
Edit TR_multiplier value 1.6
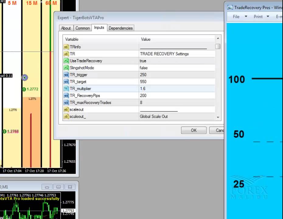(x=143, y=89)
